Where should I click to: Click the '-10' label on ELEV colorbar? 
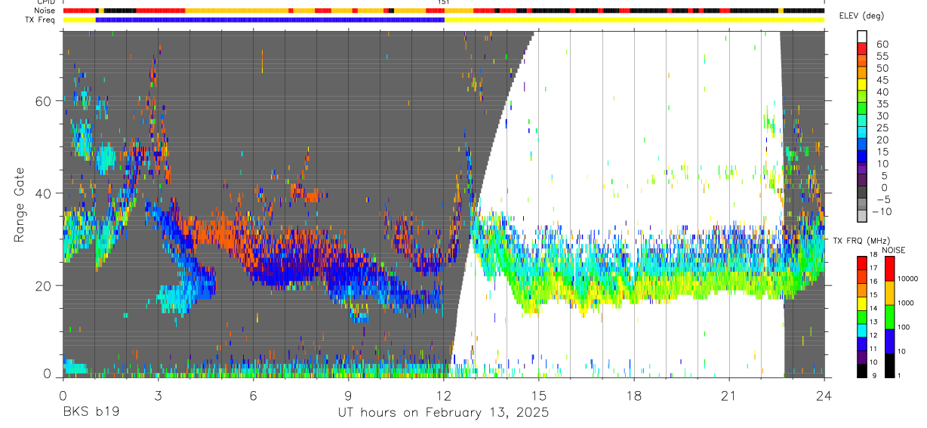pos(882,211)
